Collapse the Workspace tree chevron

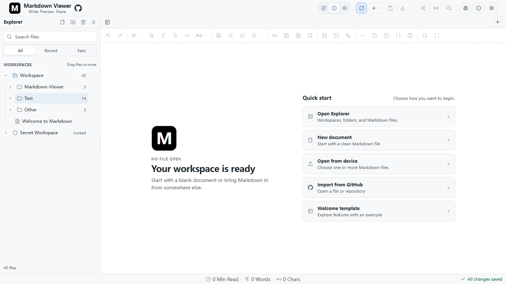coord(6,75)
